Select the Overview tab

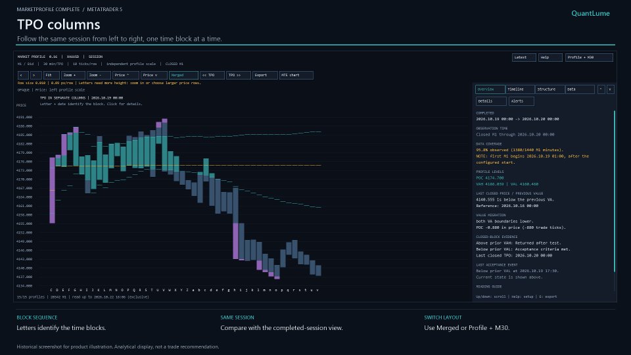[490, 89]
